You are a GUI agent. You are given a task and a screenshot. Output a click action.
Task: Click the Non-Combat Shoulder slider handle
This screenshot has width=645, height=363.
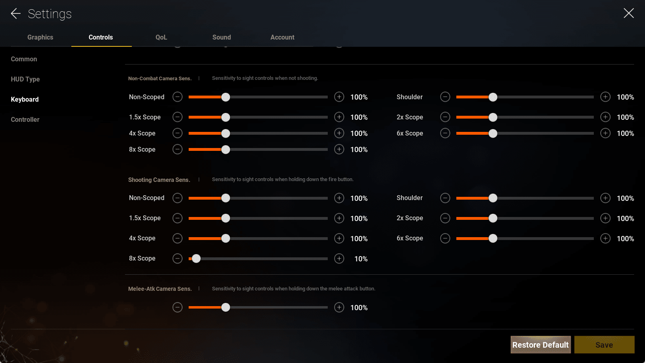click(493, 97)
